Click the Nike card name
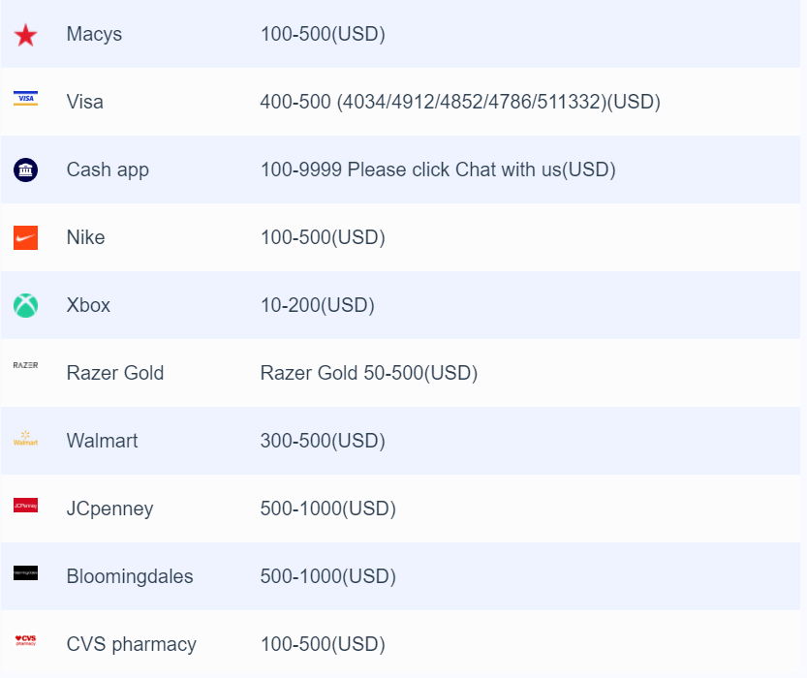Viewport: 807px width, 678px height. [x=85, y=237]
